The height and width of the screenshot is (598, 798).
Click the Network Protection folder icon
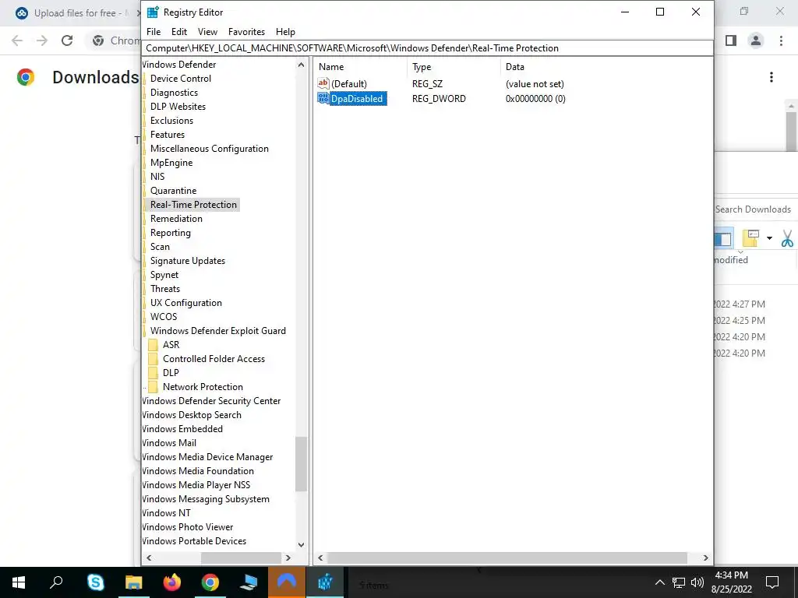[x=153, y=387]
